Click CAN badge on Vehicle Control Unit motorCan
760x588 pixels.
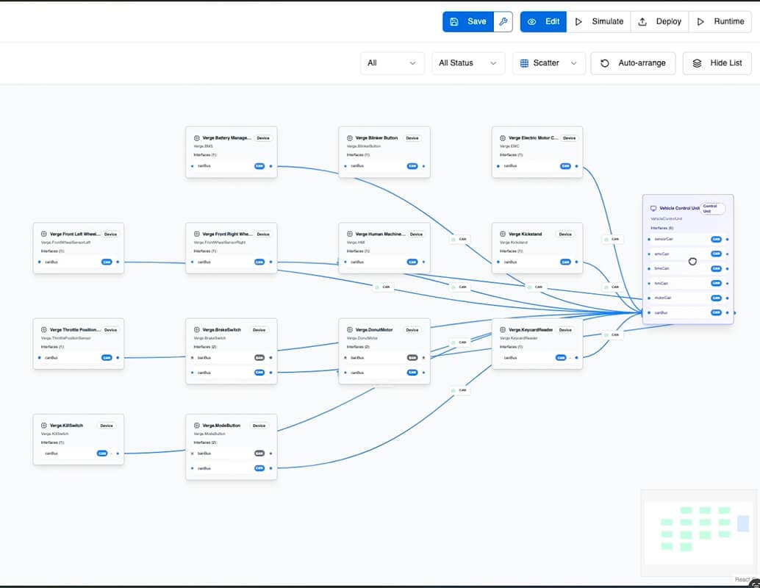[x=716, y=298]
